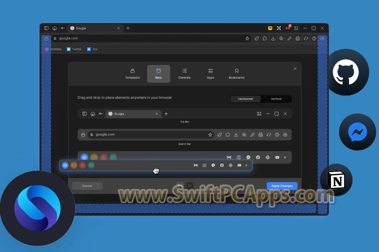The height and width of the screenshot is (252, 379).
Task: Click the lock icon left of the browser address bar
Action: (46, 38)
